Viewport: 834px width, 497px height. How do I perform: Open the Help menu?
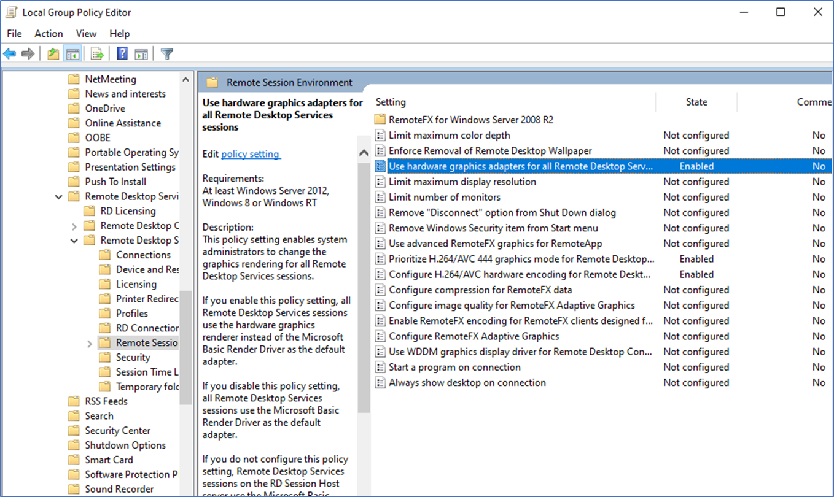[120, 34]
